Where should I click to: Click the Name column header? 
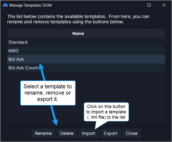[x=78, y=33]
